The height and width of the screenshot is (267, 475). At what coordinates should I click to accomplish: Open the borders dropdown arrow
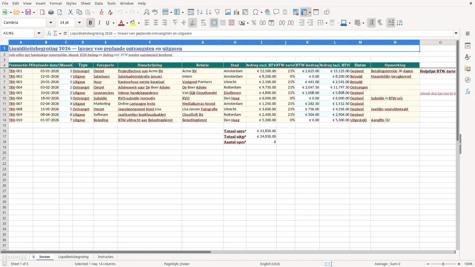tap(326, 23)
